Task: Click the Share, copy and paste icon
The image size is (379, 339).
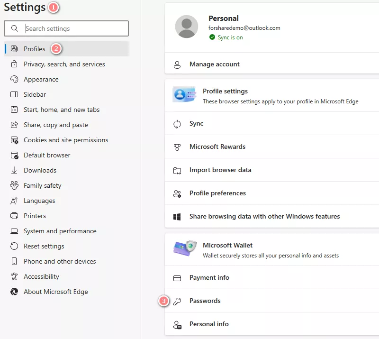Action: (14, 125)
